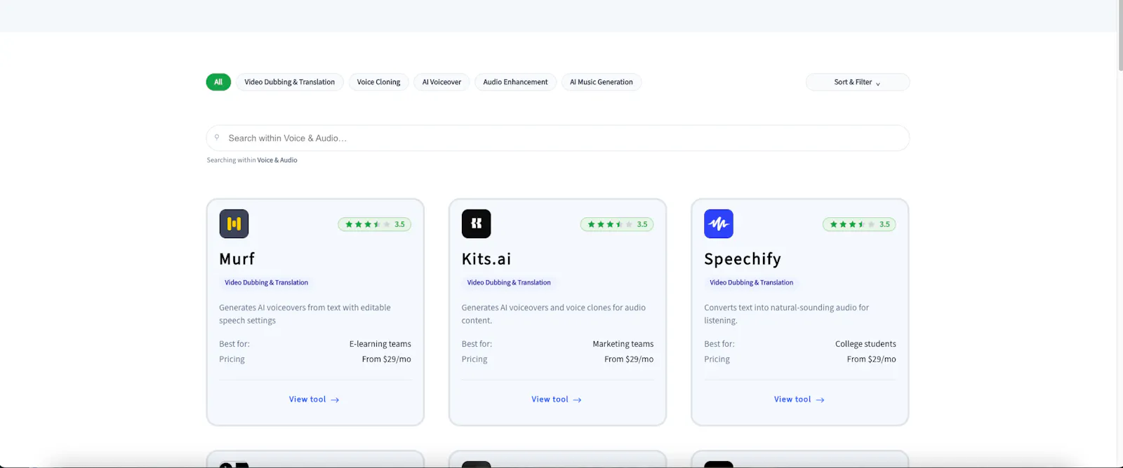
Task: Open Kits.ai's View tool link
Action: click(x=557, y=399)
